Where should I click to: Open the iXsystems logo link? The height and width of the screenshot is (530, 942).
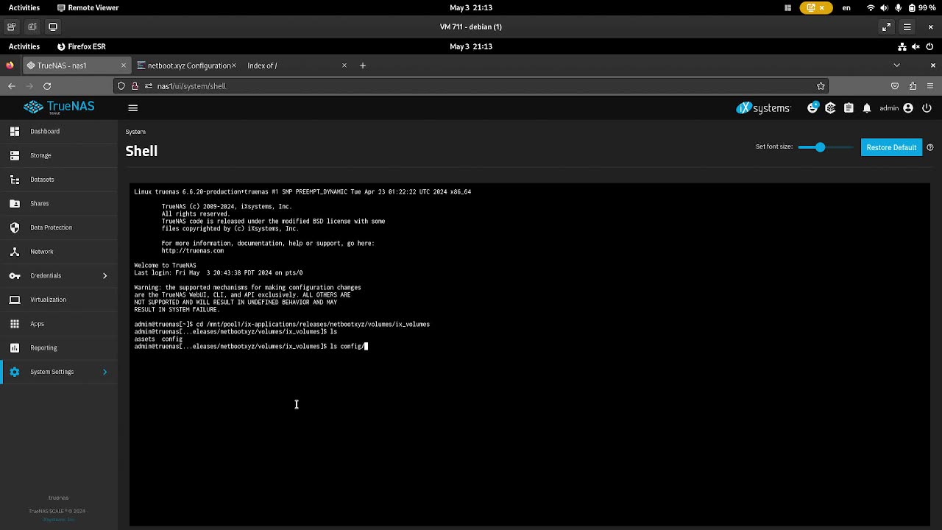click(x=763, y=108)
